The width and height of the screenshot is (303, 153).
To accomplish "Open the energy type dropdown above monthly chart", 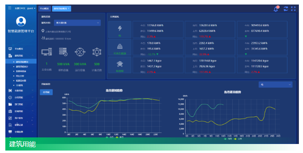I will pyautogui.click(x=275, y=84).
